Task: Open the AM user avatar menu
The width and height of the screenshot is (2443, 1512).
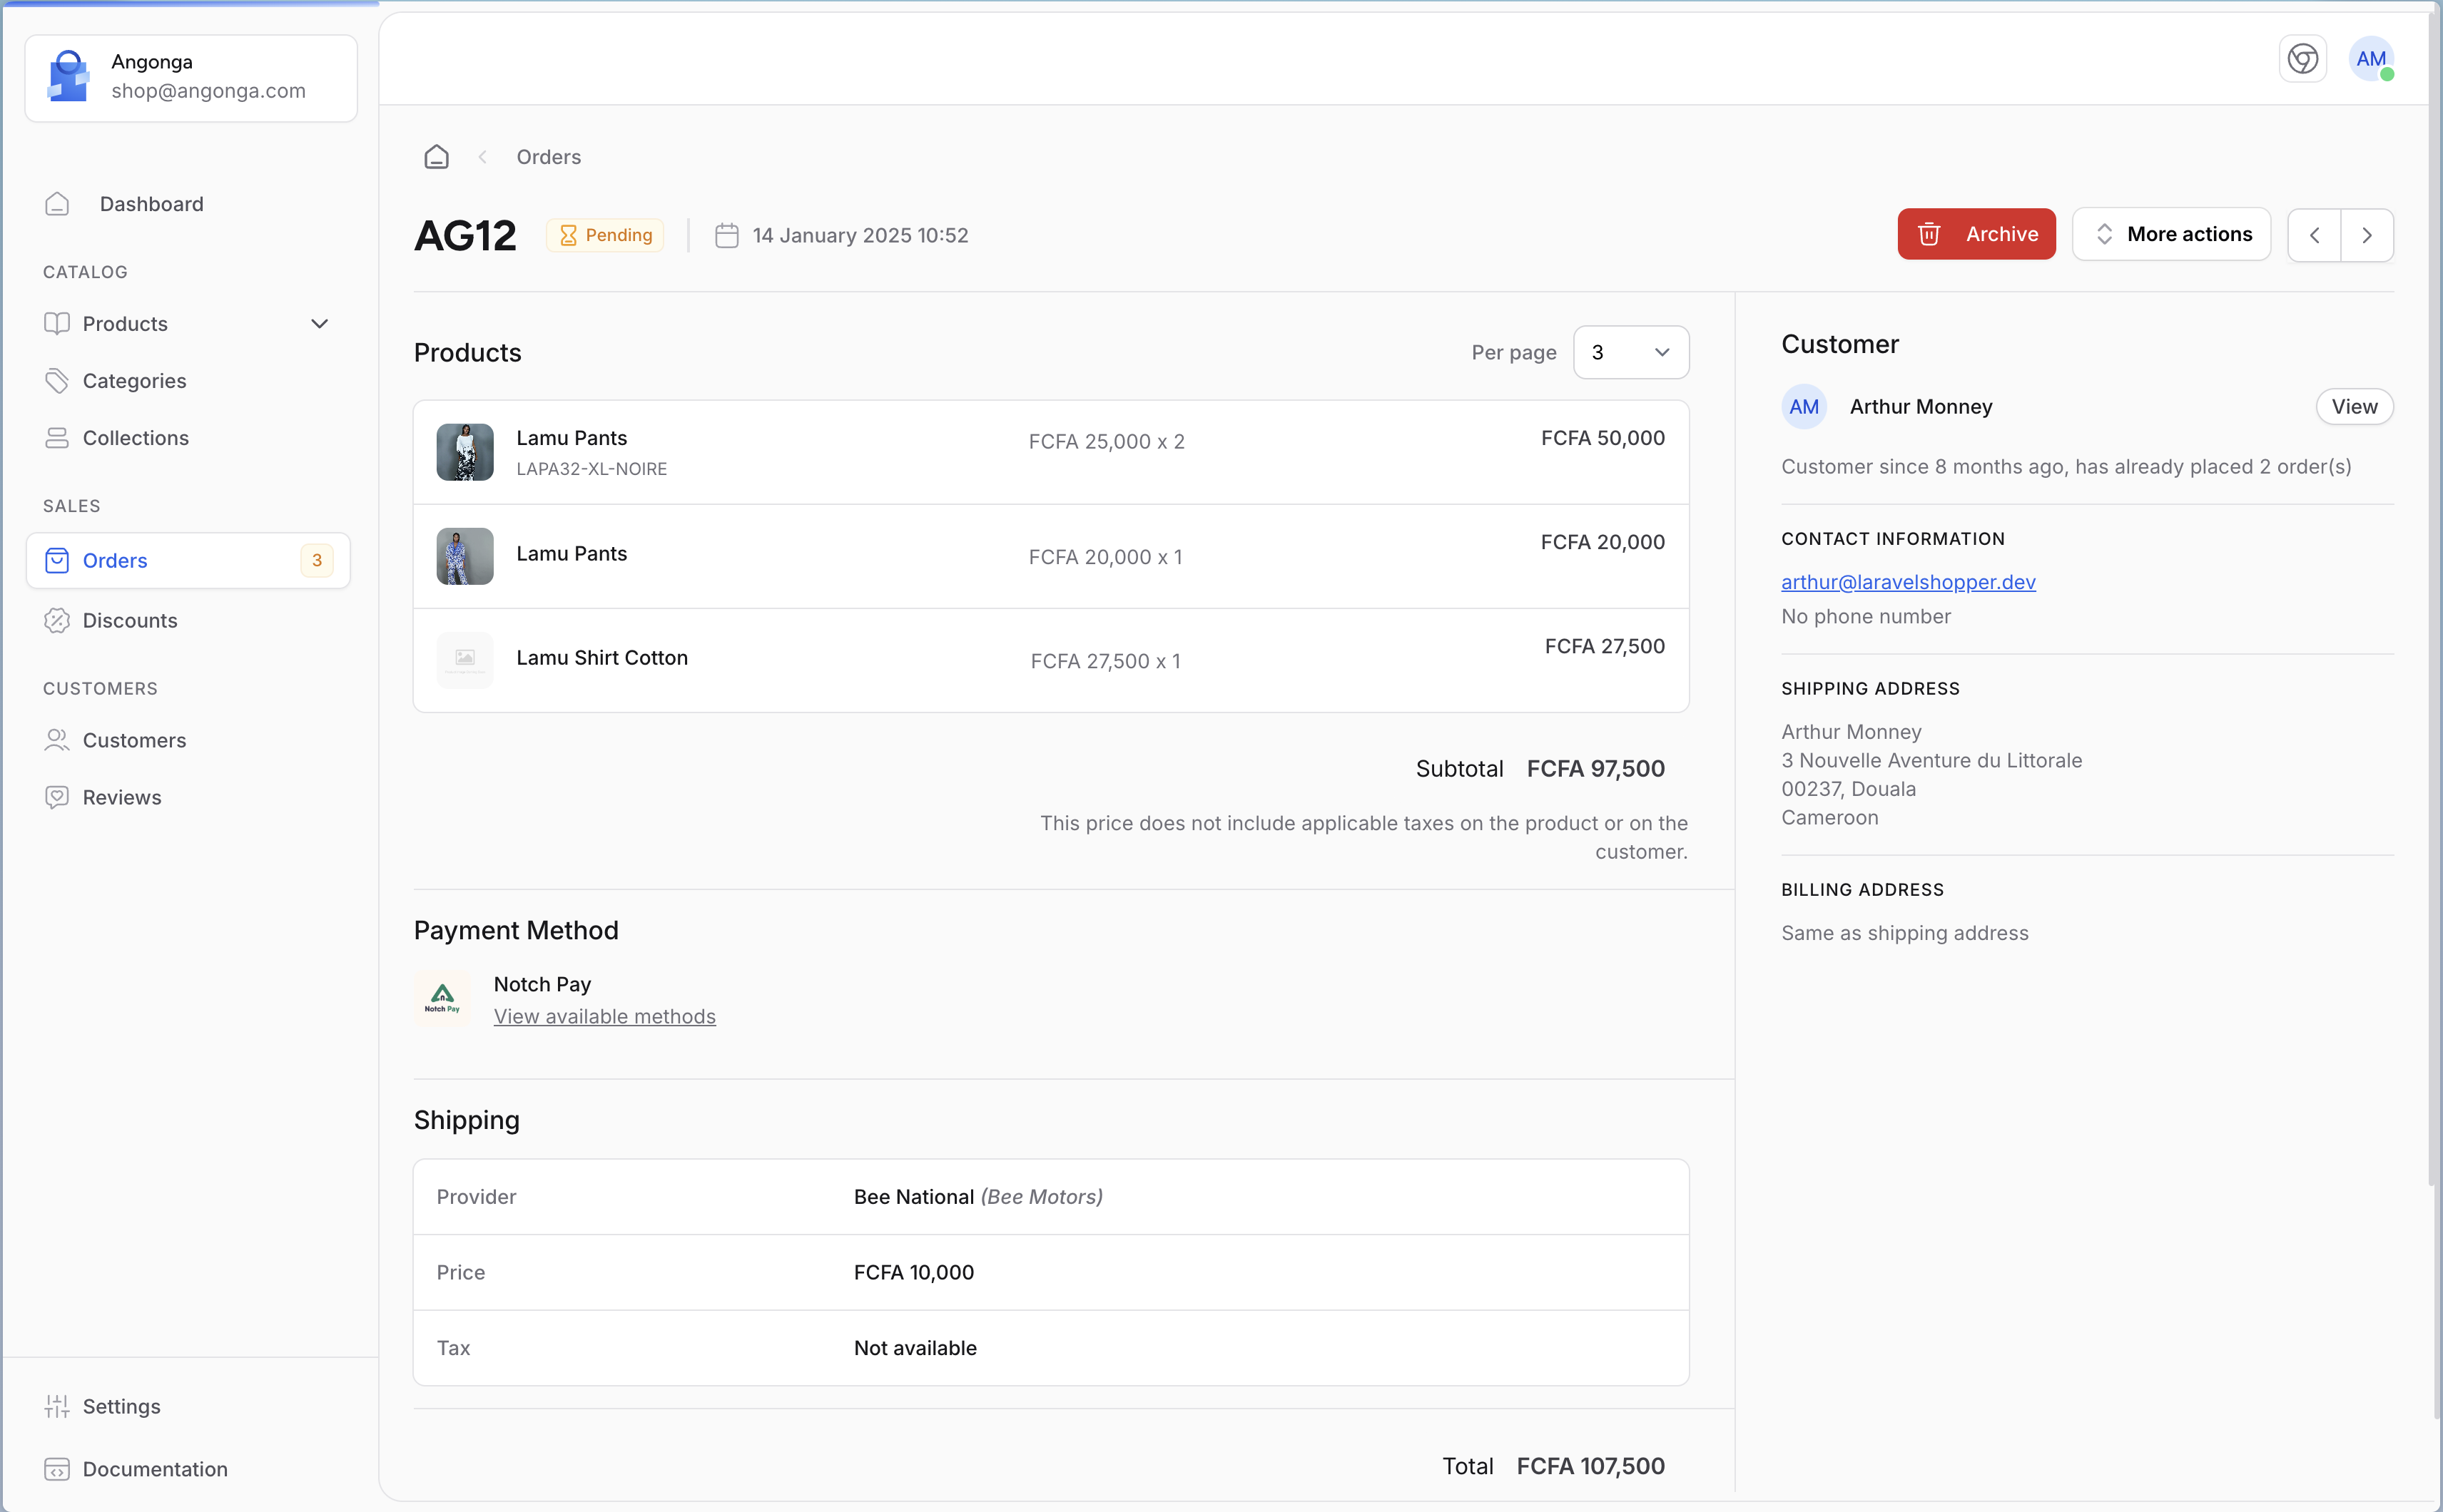Action: (2370, 59)
